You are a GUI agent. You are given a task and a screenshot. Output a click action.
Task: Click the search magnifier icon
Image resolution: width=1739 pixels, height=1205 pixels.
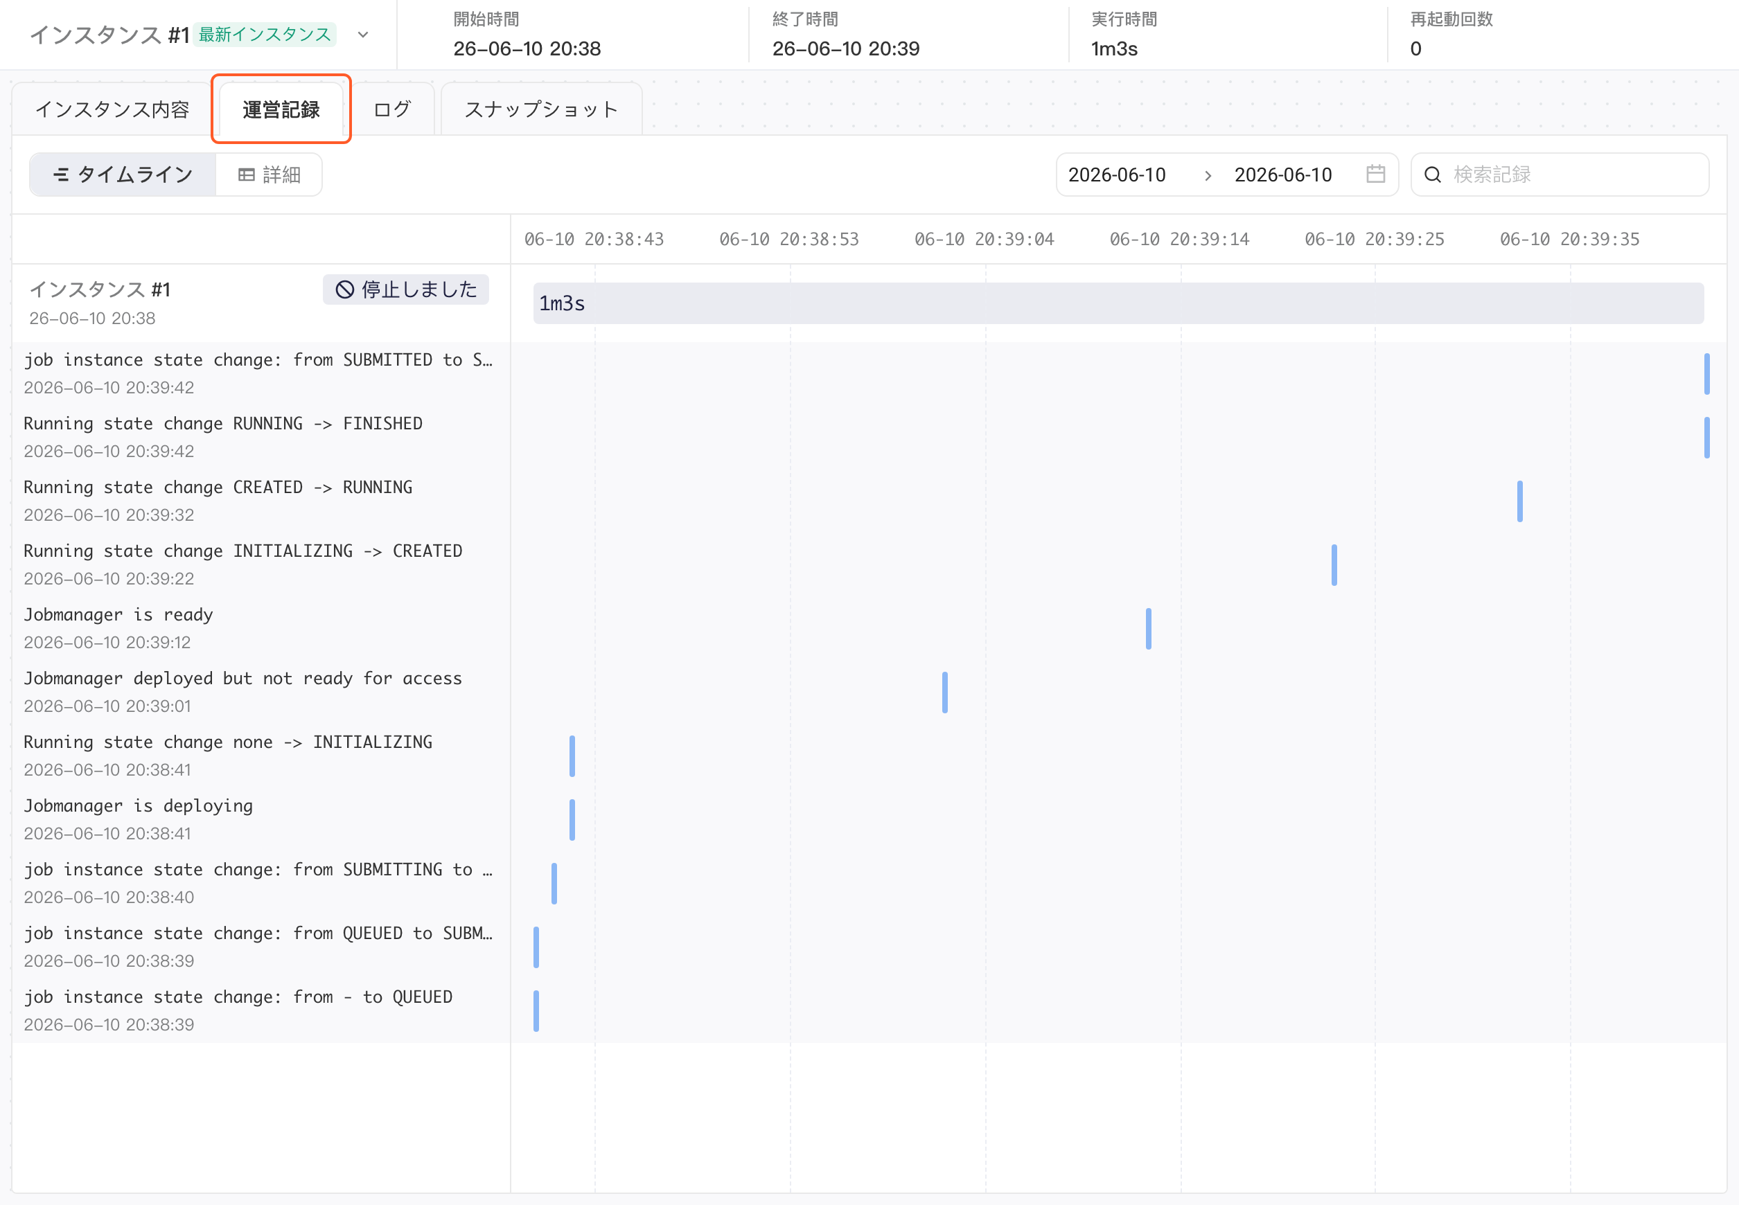1433,175
